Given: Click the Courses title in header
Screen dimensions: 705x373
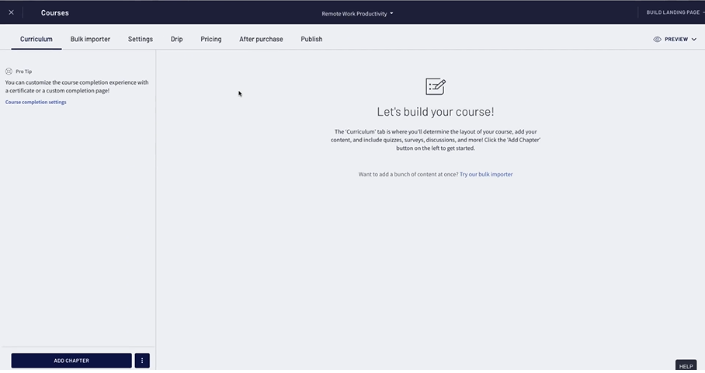Looking at the screenshot, I should [55, 12].
